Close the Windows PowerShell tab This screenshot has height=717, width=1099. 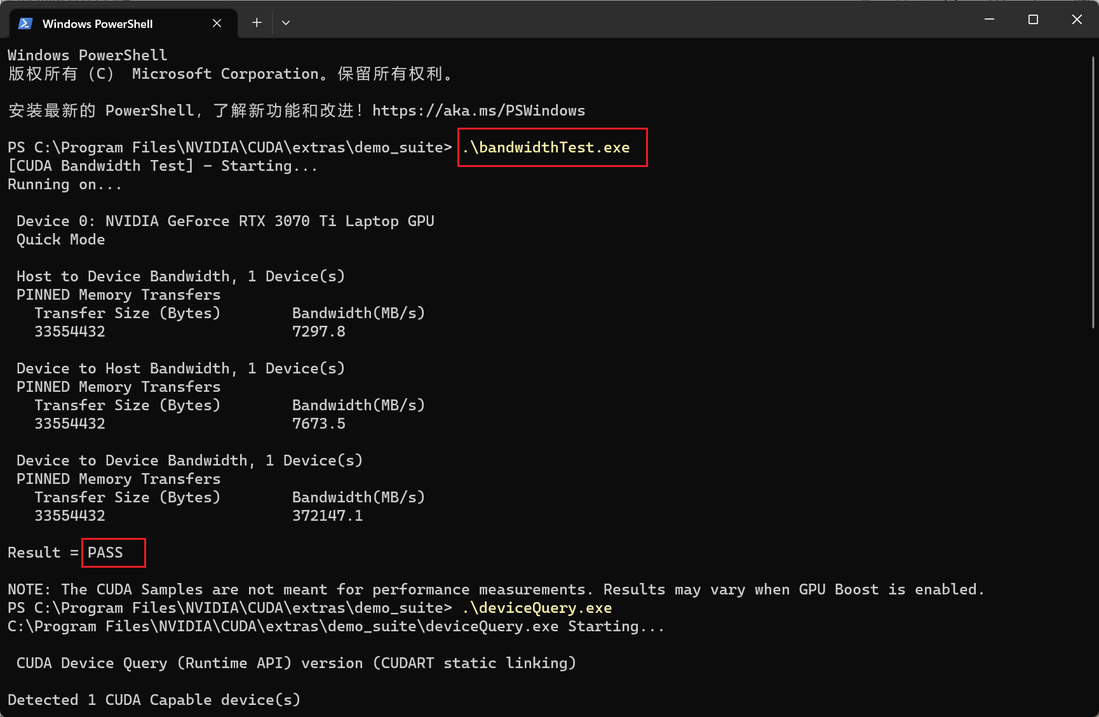tap(217, 23)
